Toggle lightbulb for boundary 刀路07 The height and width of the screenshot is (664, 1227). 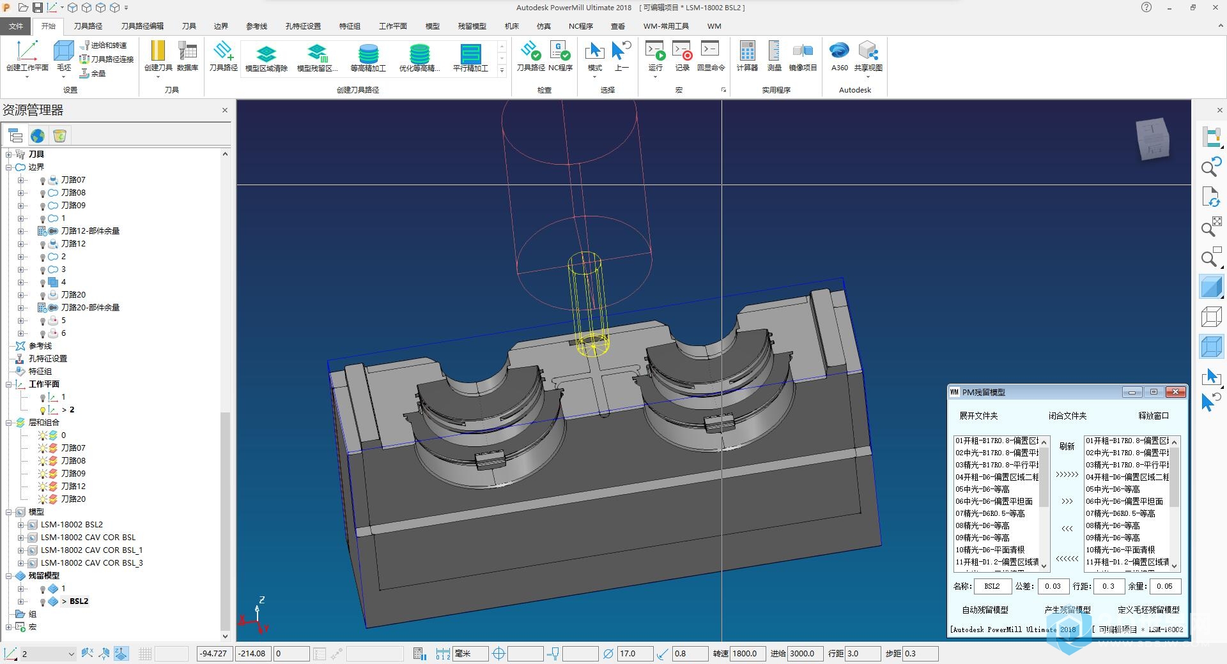43,181
